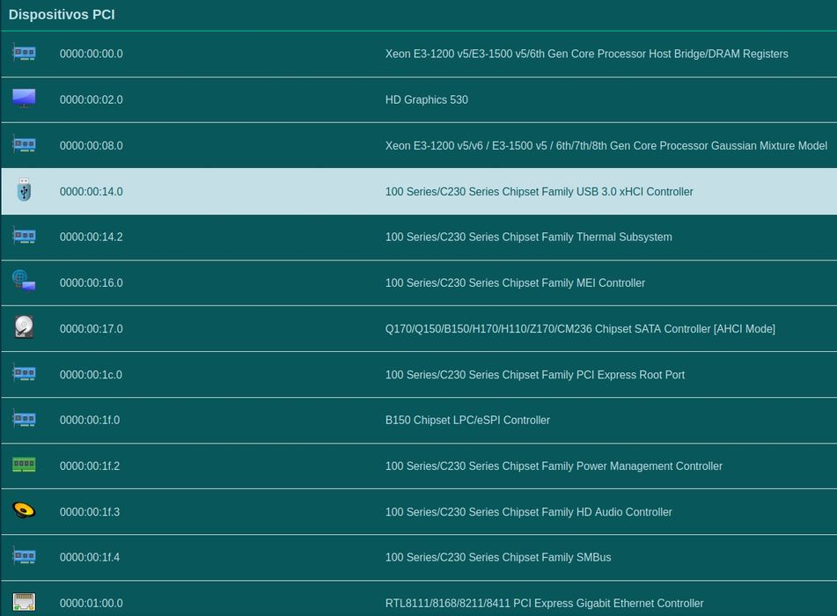Click the USB plug icon for 0000:00:14.0
The image size is (837, 616).
point(24,190)
